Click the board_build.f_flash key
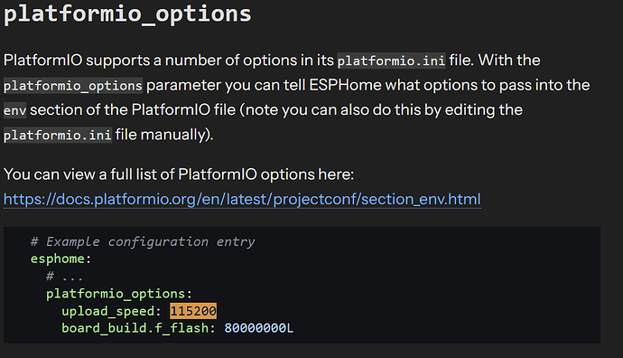The image size is (623, 358). 135,328
